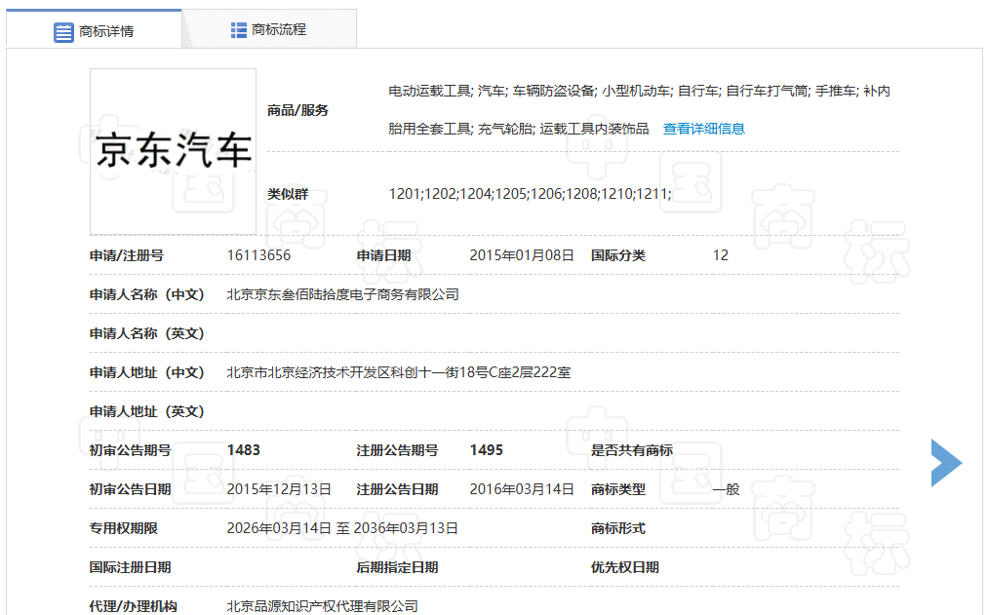
Task: Click the trademark type value 一般
Action: [726, 489]
